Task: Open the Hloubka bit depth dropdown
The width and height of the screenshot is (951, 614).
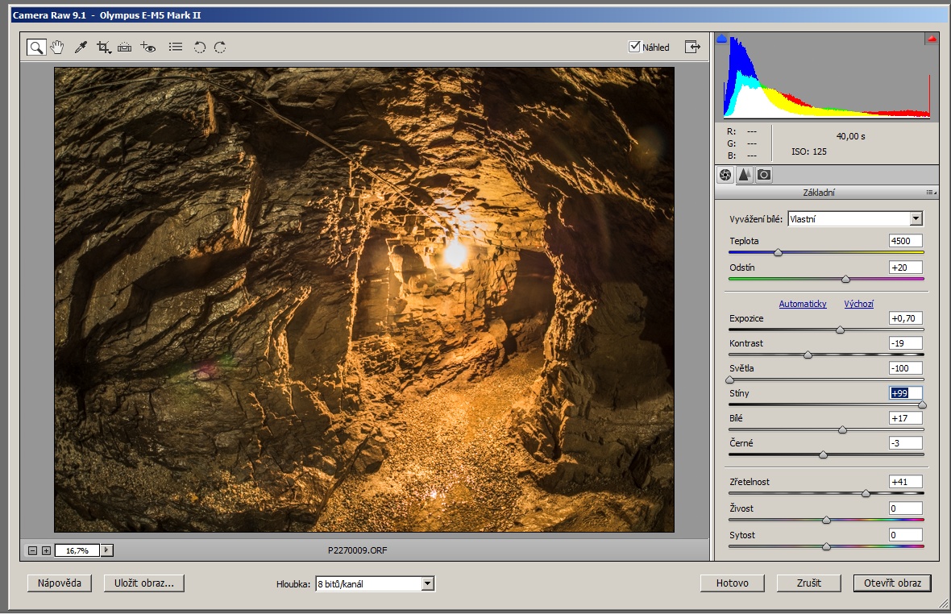Action: pos(427,583)
